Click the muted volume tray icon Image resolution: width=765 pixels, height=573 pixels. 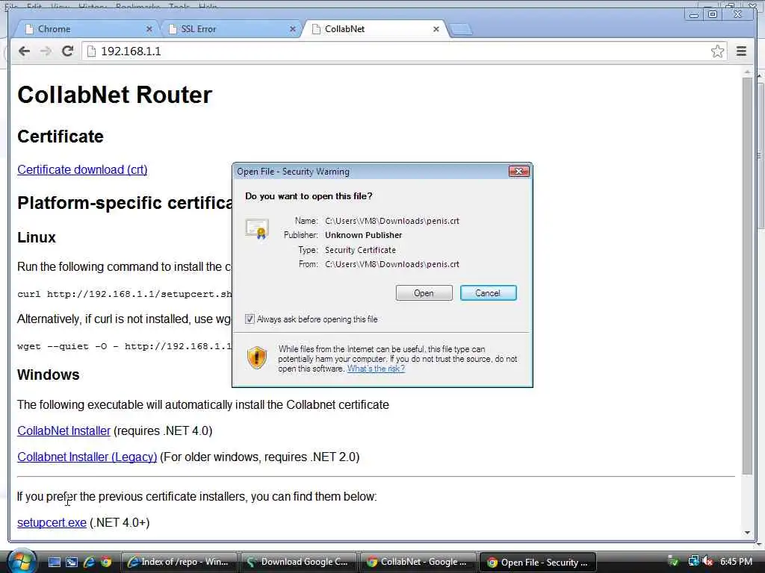708,562
